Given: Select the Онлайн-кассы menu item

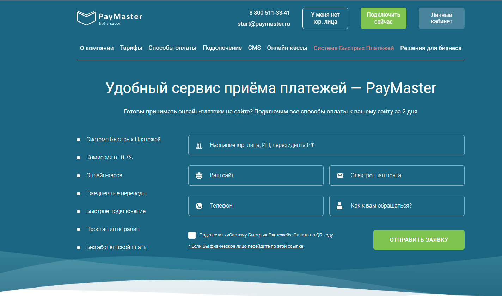Looking at the screenshot, I should (287, 48).
